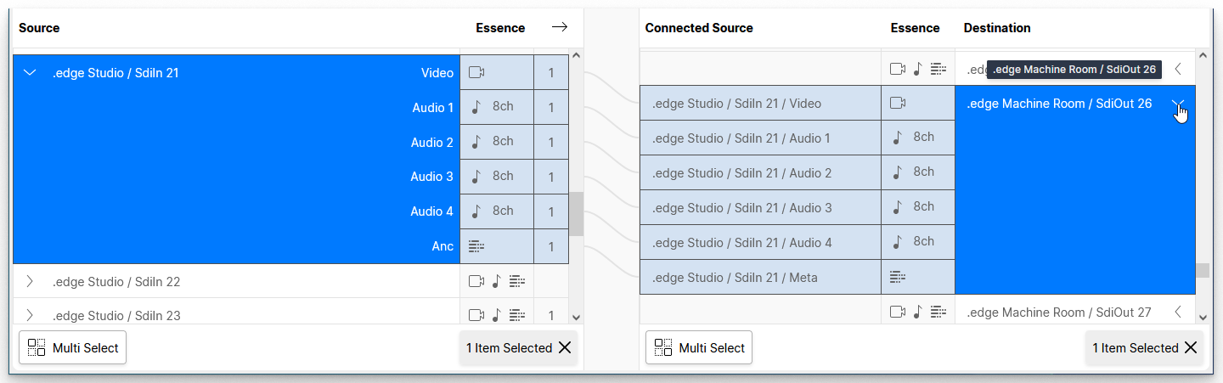Click the video icon in SdiIn 22 row
This screenshot has height=383, width=1223.
coord(476,281)
